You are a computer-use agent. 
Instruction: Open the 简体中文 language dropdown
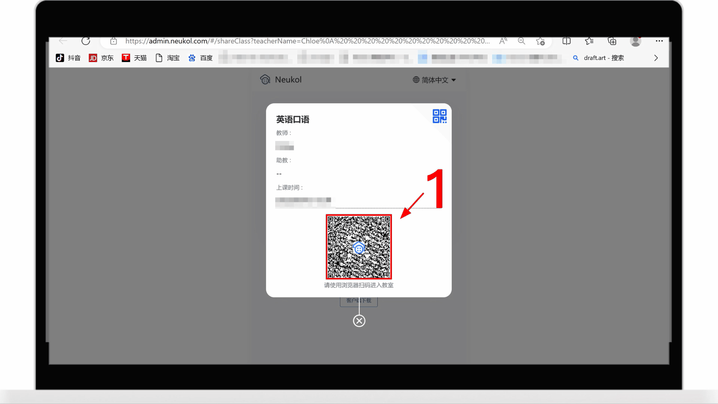pos(434,80)
